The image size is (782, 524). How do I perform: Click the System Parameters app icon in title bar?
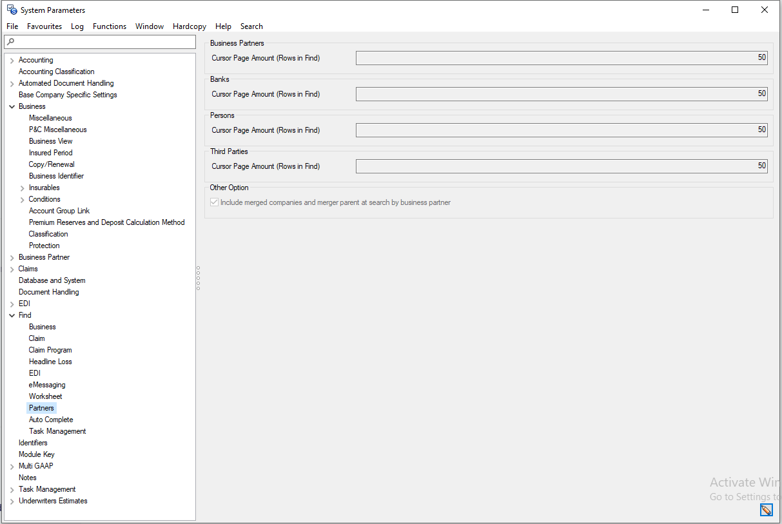[11, 10]
